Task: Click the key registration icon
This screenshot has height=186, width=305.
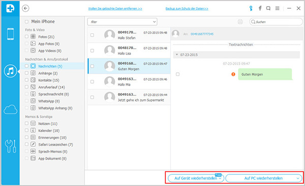Action: tap(251, 8)
